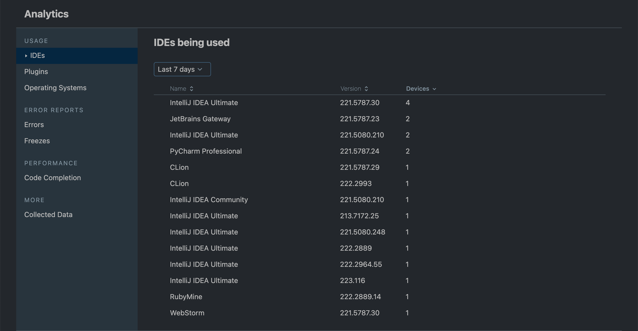Select the IntelliJ IDEA Community row

[x=209, y=200]
